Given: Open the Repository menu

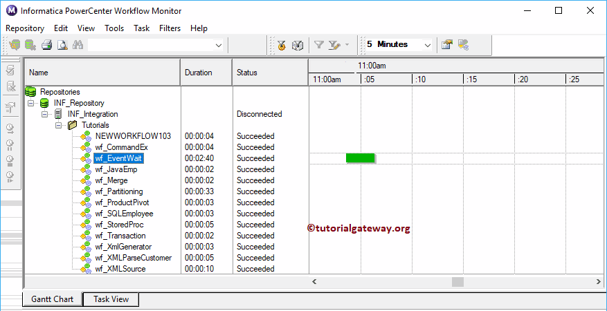Looking at the screenshot, I should 25,28.
